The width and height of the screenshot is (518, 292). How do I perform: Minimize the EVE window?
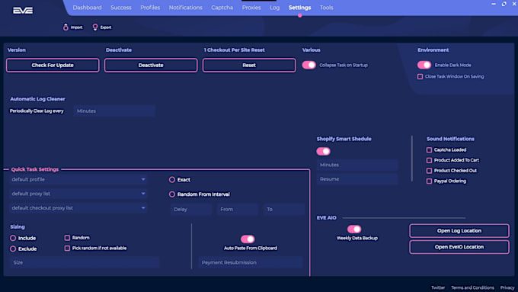[x=494, y=4]
